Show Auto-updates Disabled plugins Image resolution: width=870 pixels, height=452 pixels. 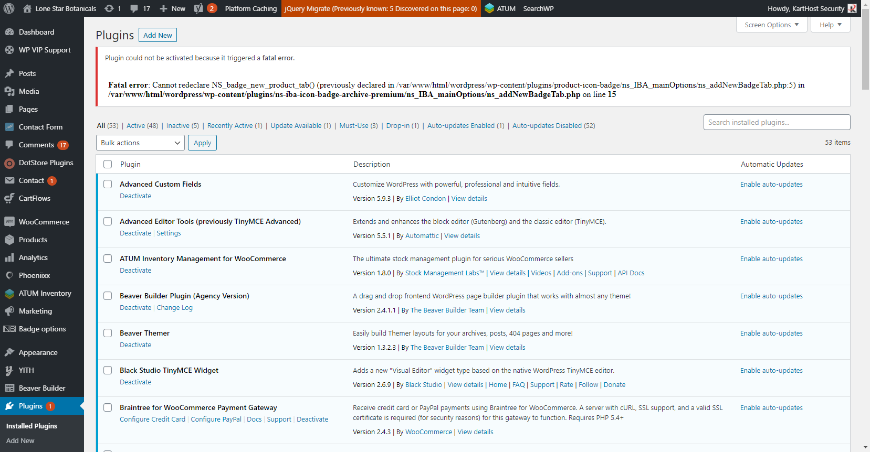[554, 125]
